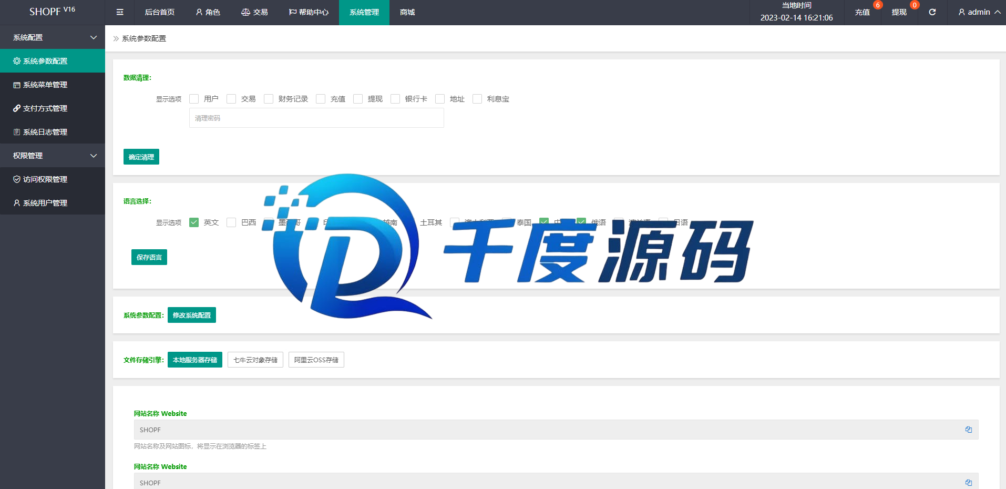1006x489 pixels.
Task: Select 阿里云OSS存储 storage engine
Action: (x=316, y=360)
